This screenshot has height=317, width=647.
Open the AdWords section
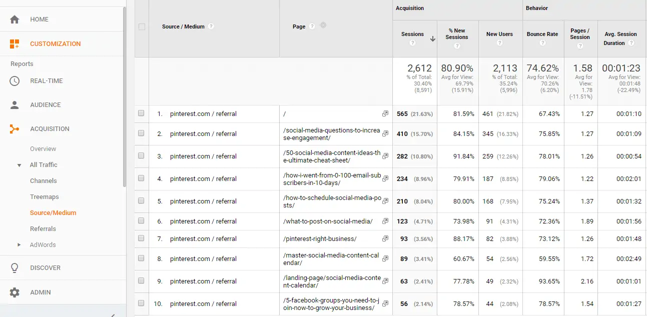43,245
